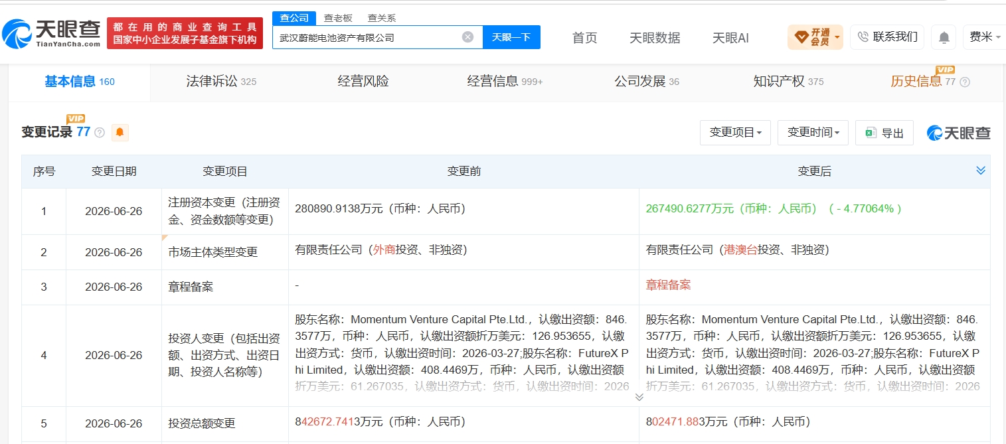Open the 经营风险 tab
The width and height of the screenshot is (1006, 444).
tap(363, 82)
